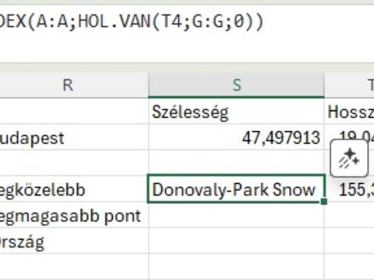Select empty column S cell beside Legmagasabb pont

236,216
